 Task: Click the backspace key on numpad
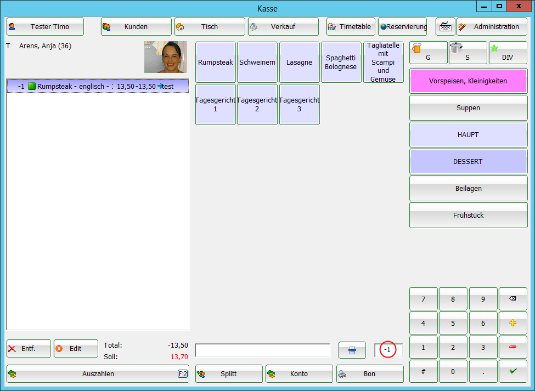pos(513,299)
